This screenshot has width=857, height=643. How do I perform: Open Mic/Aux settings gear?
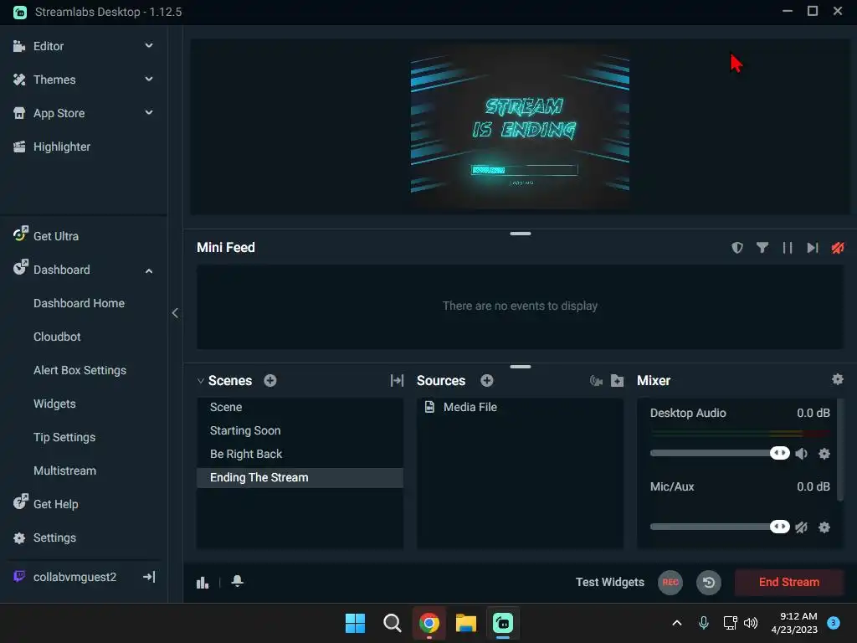824,527
